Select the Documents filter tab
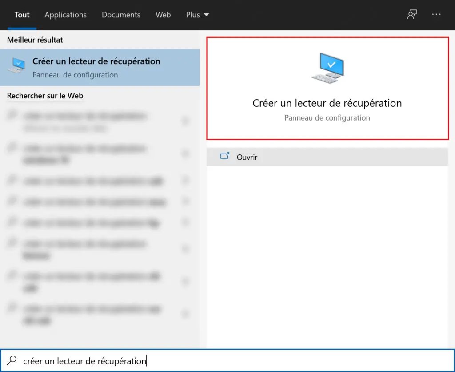This screenshot has width=455, height=372. point(121,15)
